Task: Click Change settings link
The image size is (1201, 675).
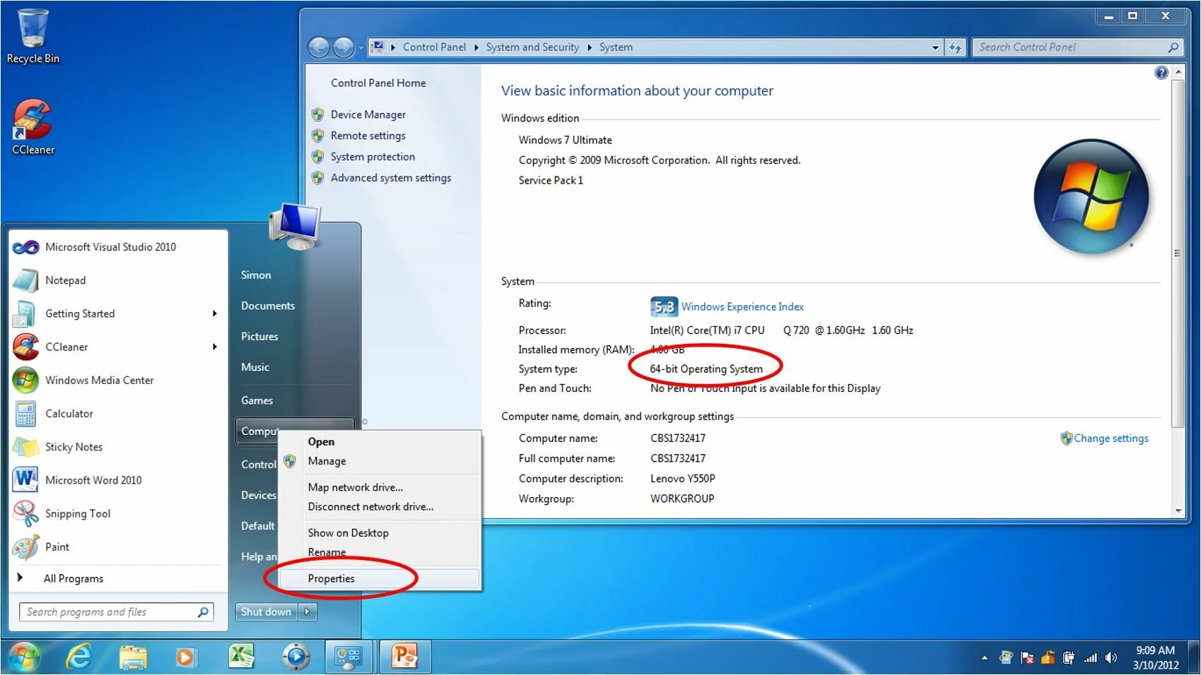Action: pos(1111,438)
